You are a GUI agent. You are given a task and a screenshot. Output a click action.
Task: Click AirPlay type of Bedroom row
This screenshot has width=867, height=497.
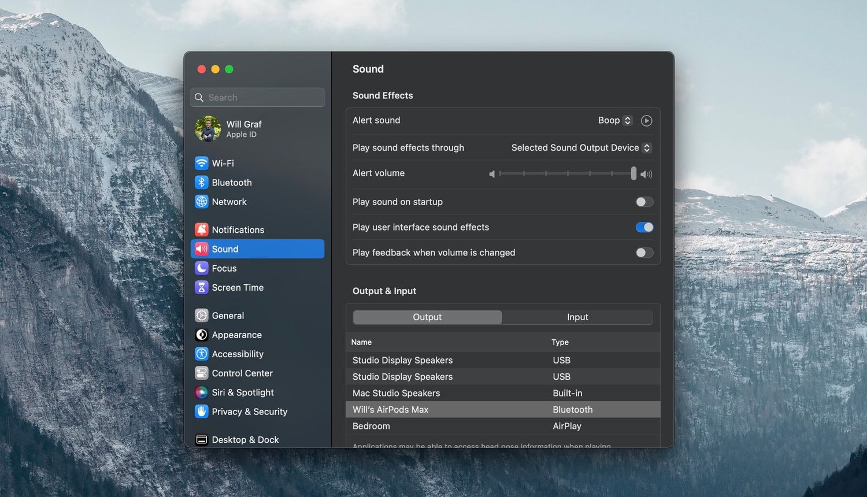click(567, 426)
